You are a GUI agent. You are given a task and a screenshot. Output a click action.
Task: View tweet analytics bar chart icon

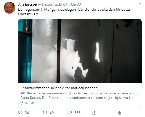tap(119, 113)
